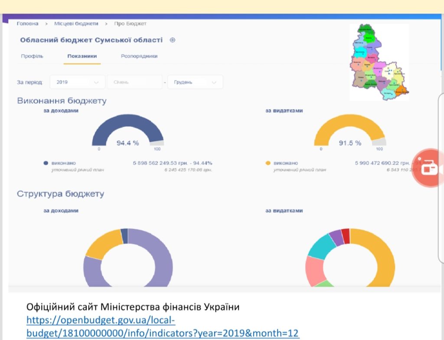Open the "Січень" start month dropdown
This screenshot has height=340, width=444.
tap(134, 82)
